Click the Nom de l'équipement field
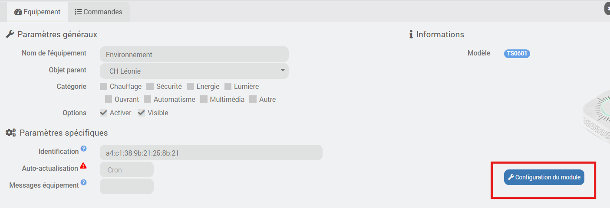This screenshot has width=610, height=208. [x=194, y=55]
